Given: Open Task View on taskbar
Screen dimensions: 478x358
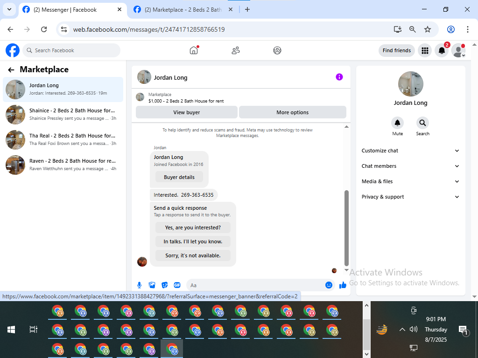Looking at the screenshot, I should point(33,330).
